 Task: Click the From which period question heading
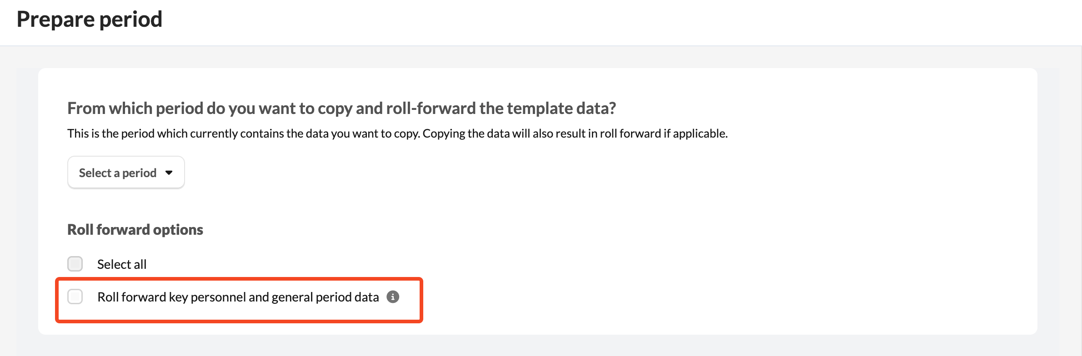pos(341,109)
